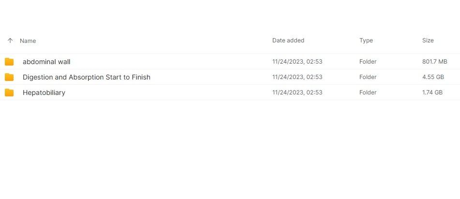Sort files by the Name column

[x=28, y=41]
